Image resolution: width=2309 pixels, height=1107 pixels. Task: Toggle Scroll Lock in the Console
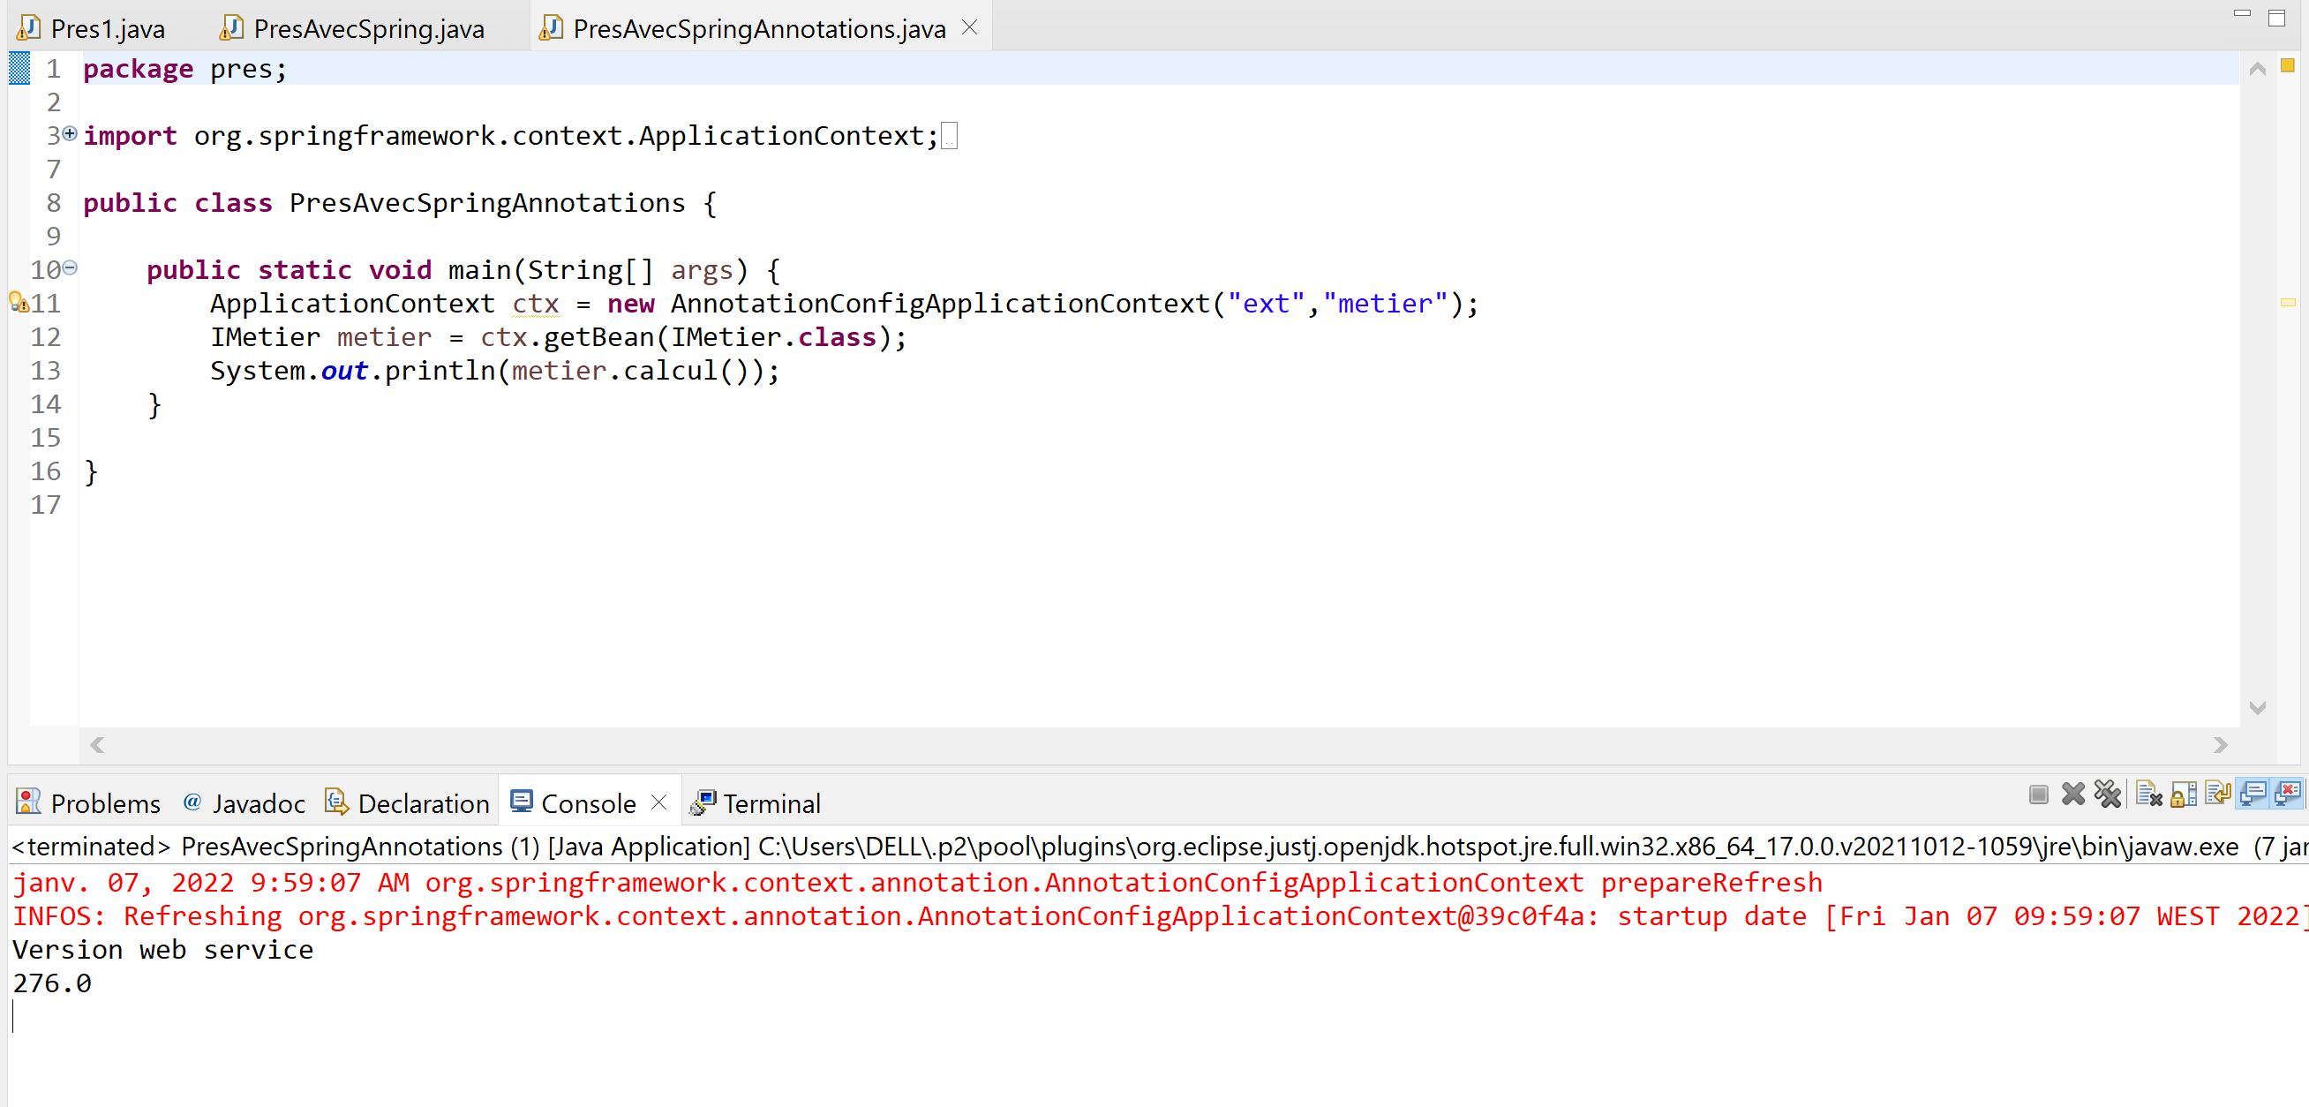pyautogui.click(x=2183, y=794)
